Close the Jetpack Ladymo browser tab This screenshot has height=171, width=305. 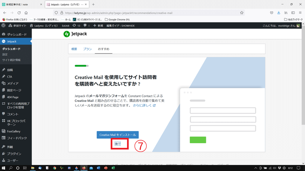pyautogui.click(x=86, y=5)
